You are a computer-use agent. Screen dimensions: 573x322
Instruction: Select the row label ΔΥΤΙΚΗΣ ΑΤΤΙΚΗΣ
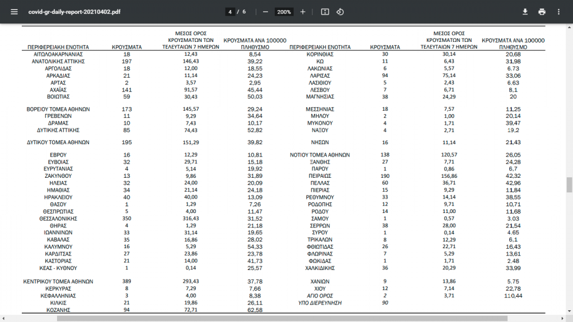click(58, 130)
